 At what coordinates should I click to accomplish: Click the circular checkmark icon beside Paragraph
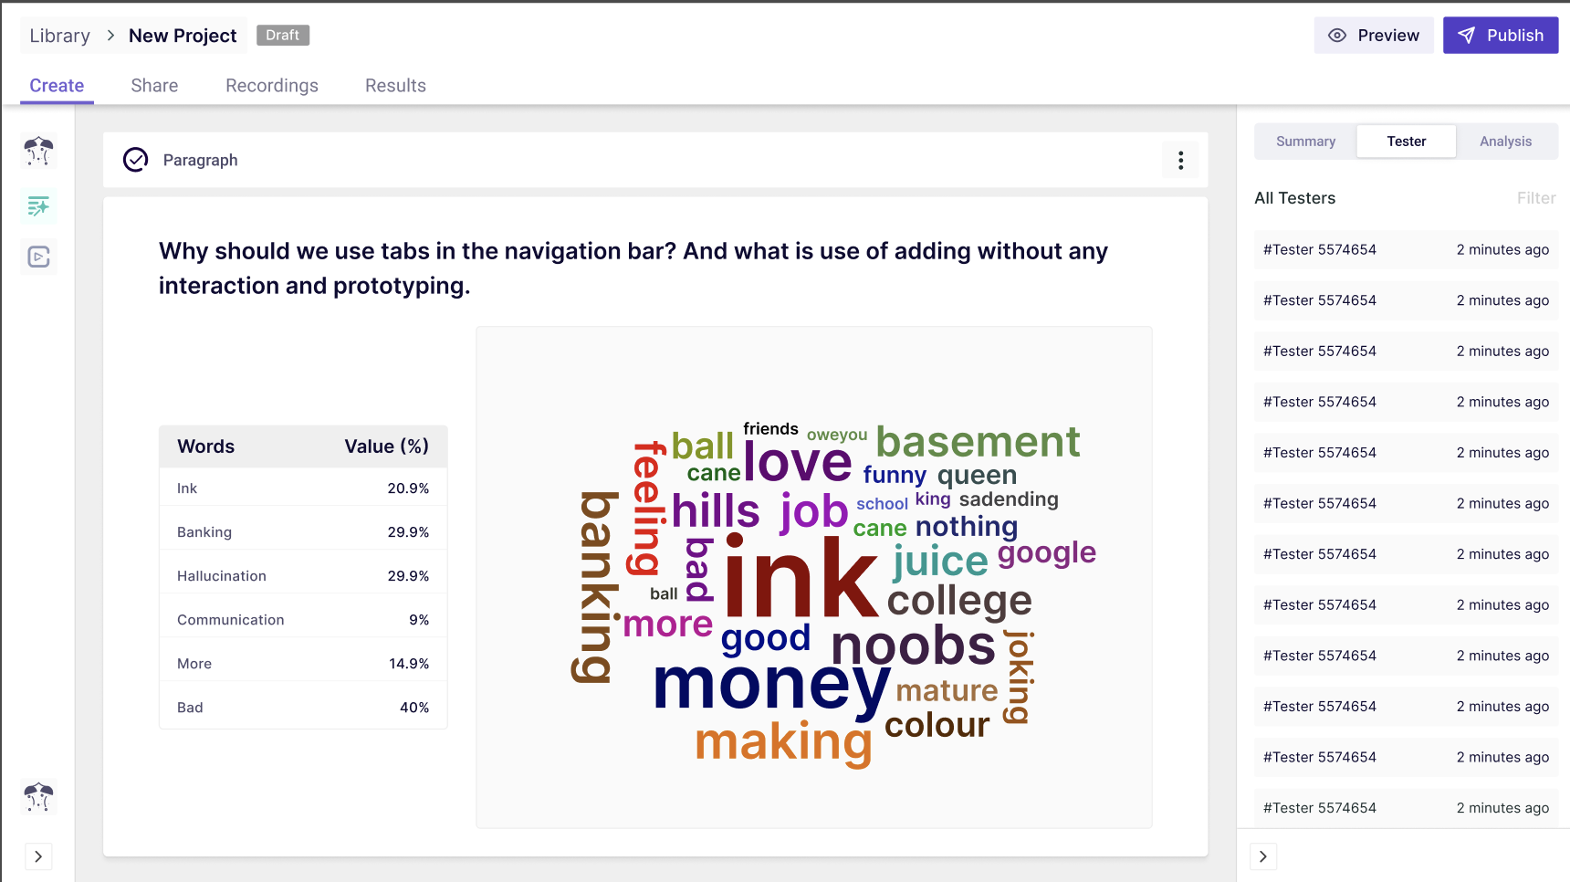click(135, 160)
